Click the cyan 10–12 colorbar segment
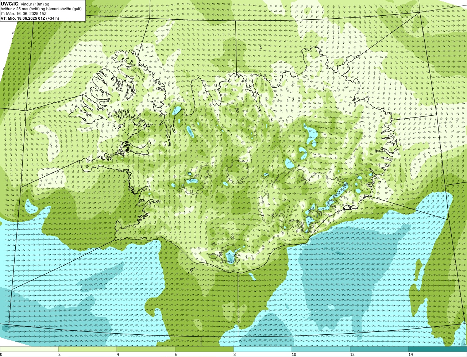The width and height of the screenshot is (467, 357). [x=321, y=349]
